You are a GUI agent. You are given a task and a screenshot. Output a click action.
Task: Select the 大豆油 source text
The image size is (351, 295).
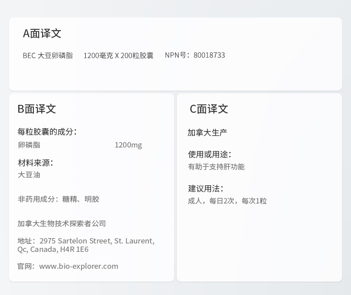[29, 175]
